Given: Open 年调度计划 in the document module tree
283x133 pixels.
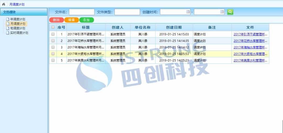Looking at the screenshot, I should pos(18,19).
